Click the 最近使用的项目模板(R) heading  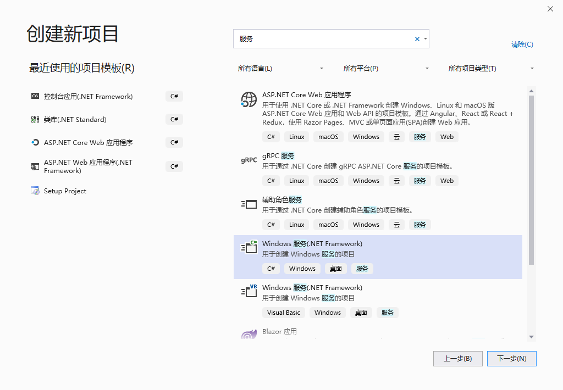click(x=81, y=68)
